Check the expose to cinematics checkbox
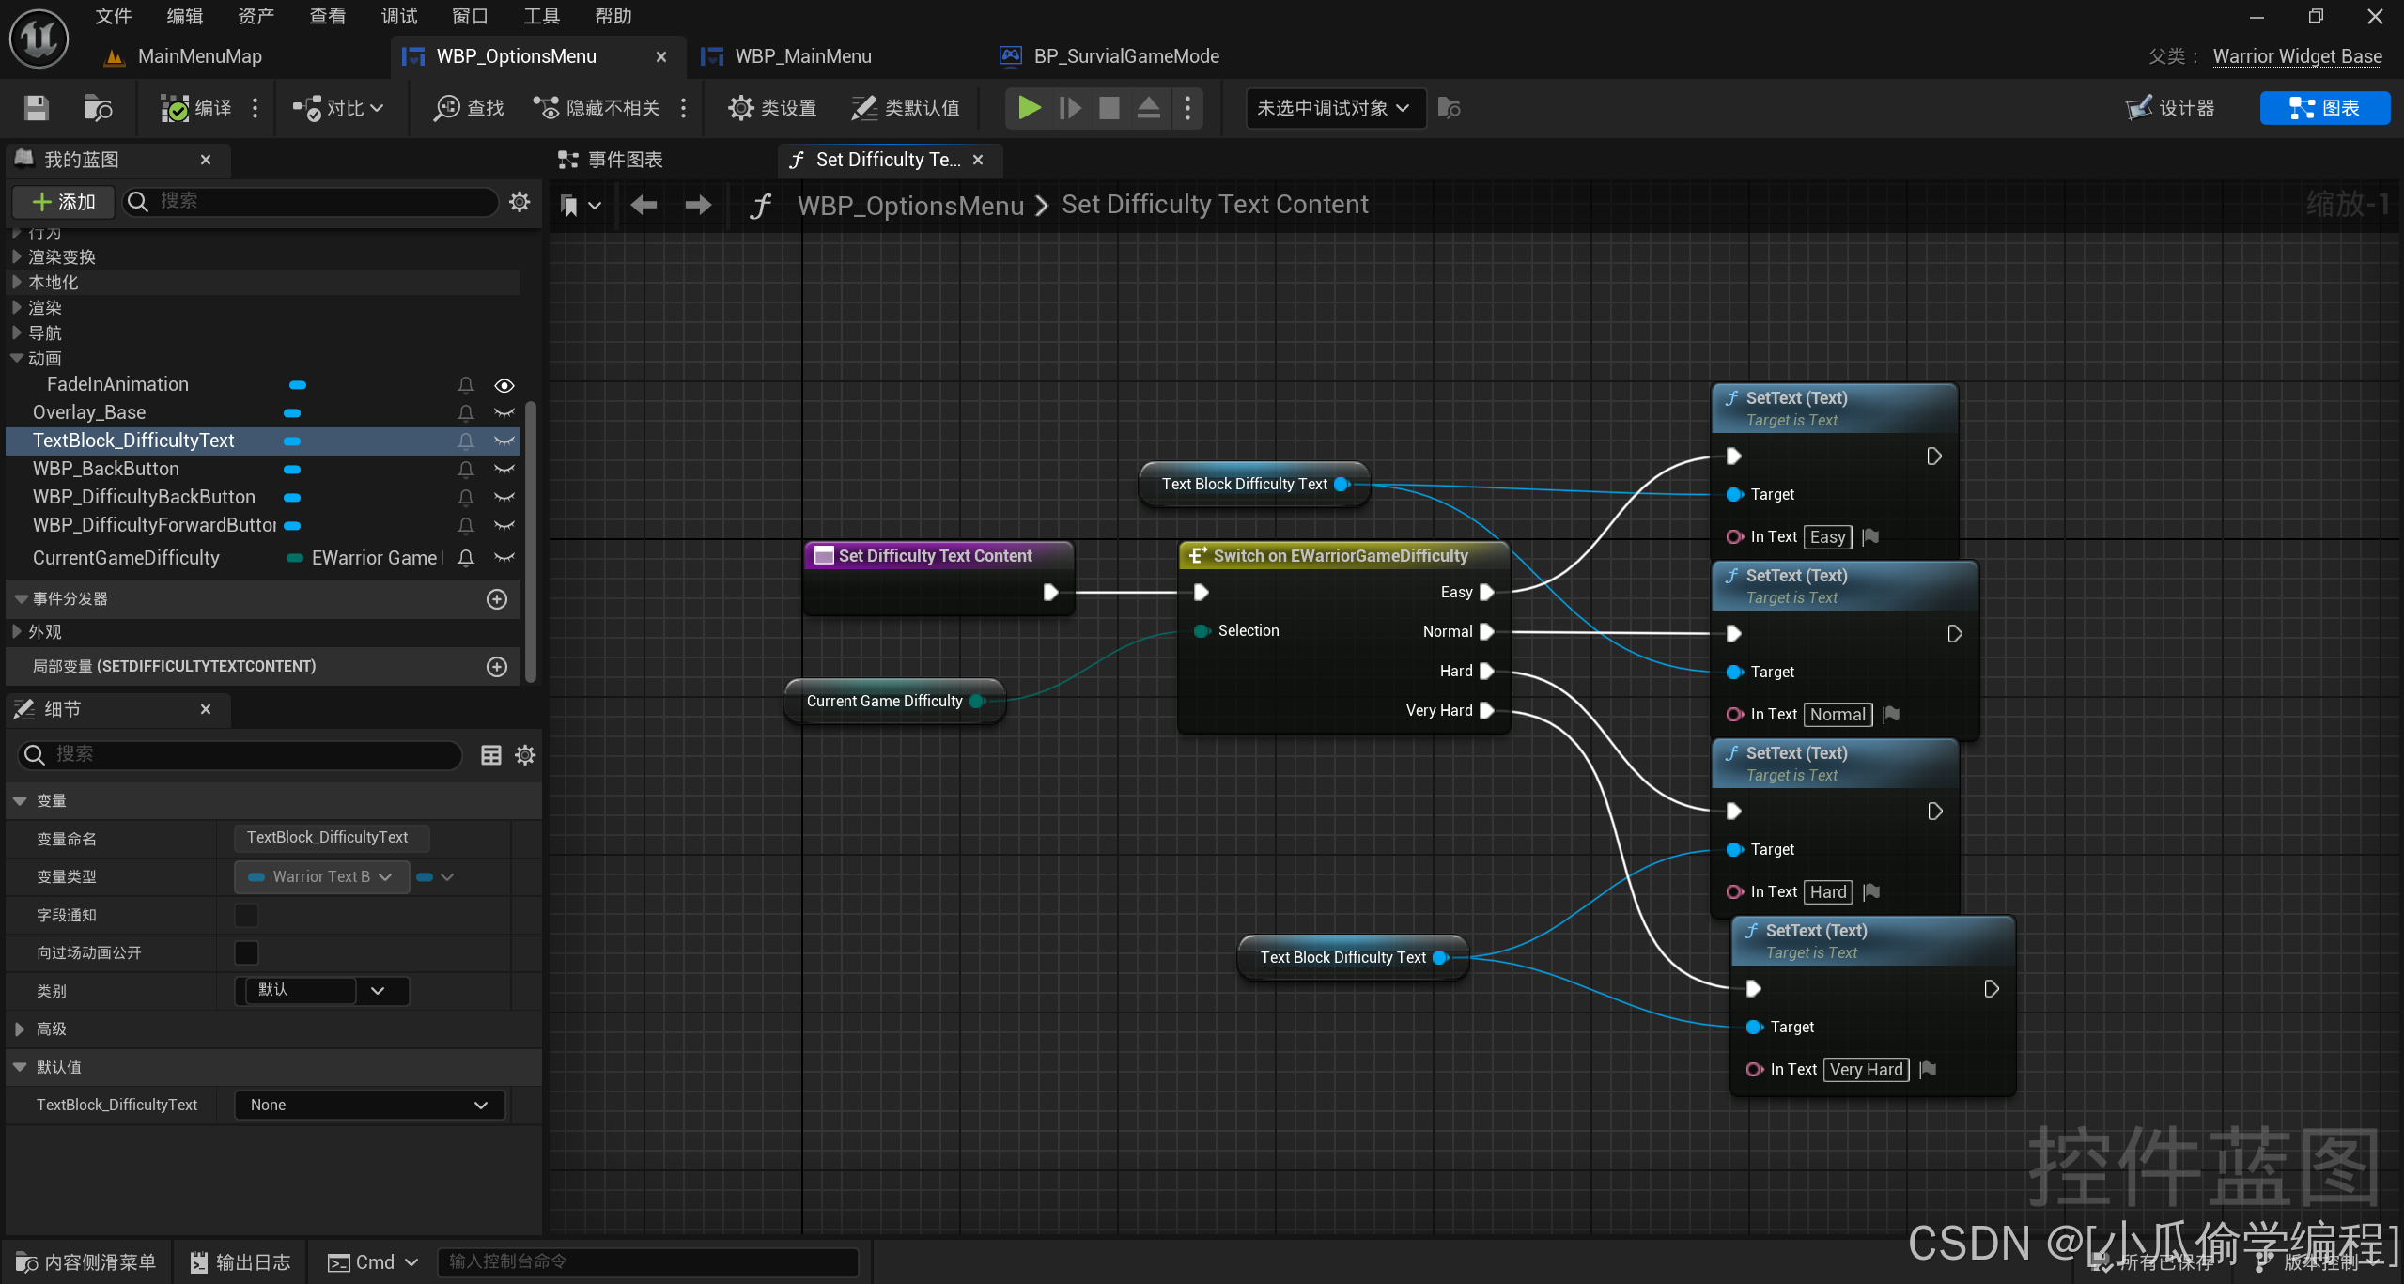 pyautogui.click(x=246, y=952)
